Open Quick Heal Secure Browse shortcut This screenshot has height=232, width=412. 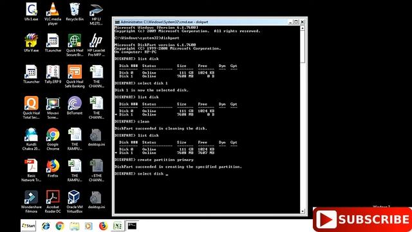pyautogui.click(x=75, y=45)
